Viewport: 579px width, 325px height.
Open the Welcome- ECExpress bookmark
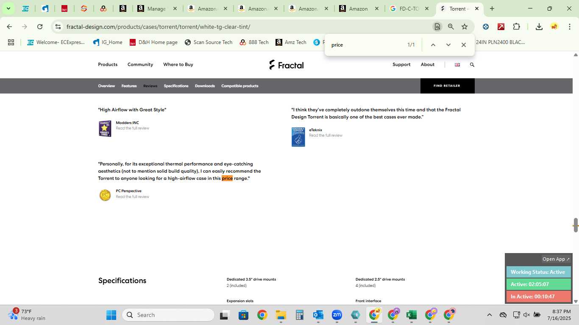pos(56,42)
